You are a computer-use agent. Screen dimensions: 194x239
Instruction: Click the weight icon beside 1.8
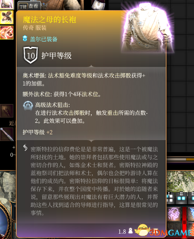click(130, 230)
